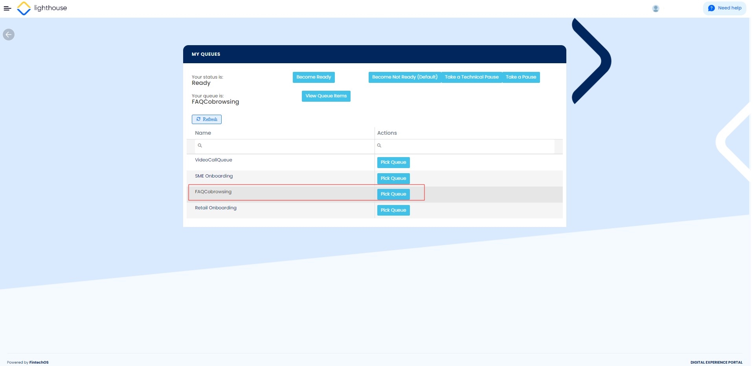The image size is (753, 366).
Task: Click the lighthouse logo
Action: point(24,8)
